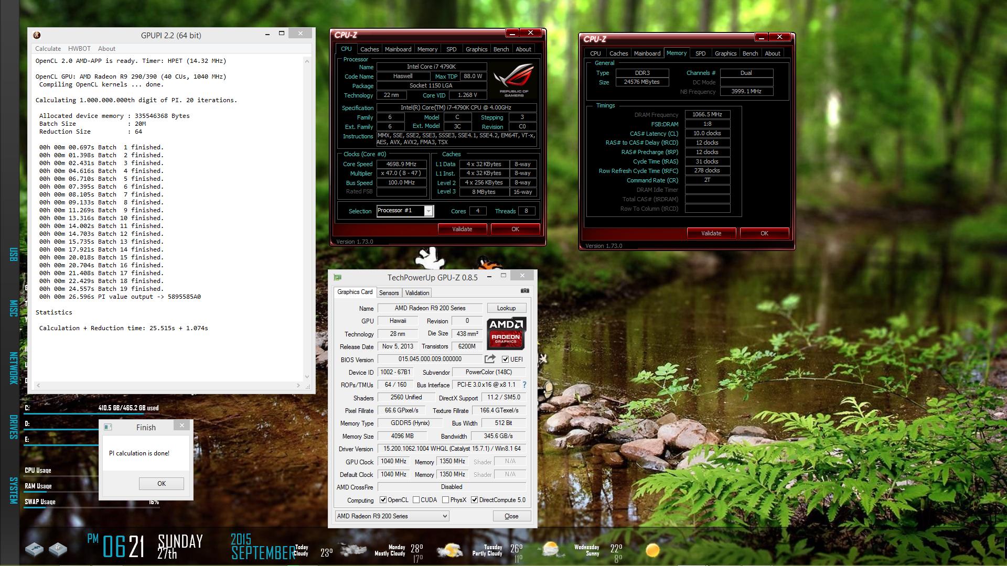Click GPUPI vertical scrollbar up arrow
The height and width of the screenshot is (566, 1007).
[307, 61]
